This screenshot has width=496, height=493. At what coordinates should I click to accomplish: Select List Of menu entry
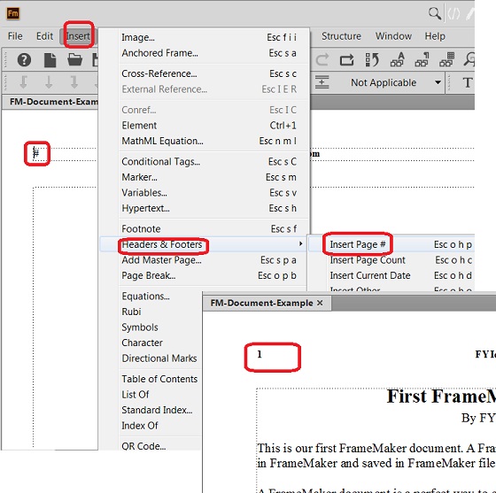[136, 395]
